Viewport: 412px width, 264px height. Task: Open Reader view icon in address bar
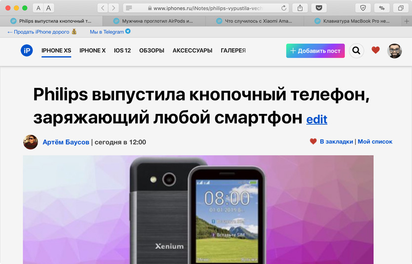(129, 8)
